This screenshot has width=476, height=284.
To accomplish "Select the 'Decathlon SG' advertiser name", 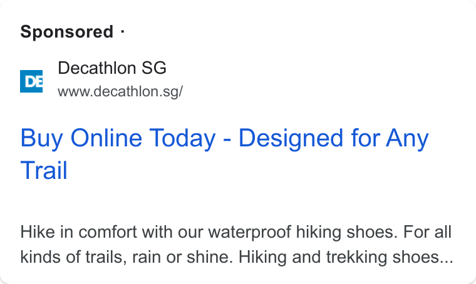I will (112, 68).
